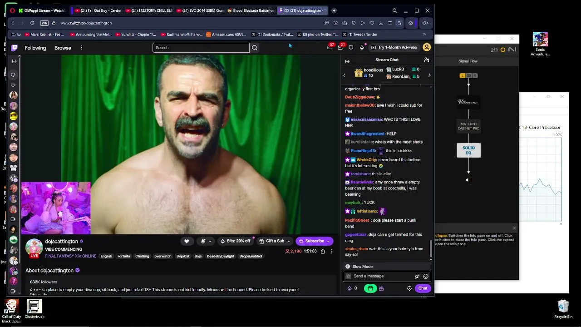Click the Bits: 29% off button

point(235,241)
